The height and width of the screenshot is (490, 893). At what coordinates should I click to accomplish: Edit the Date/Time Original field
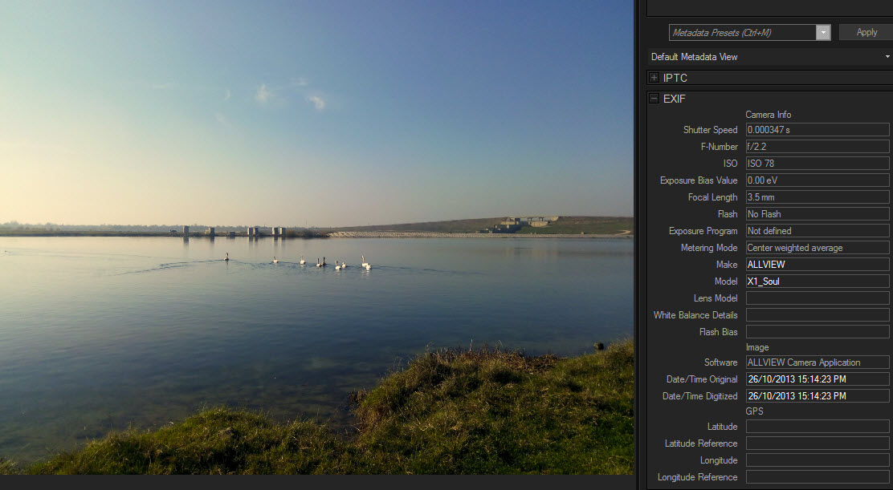click(x=818, y=379)
